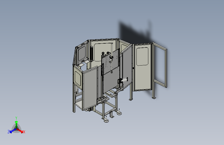Select the black vertical light curtain bar
The height and width of the screenshot is (145, 224).
click(x=92, y=54)
